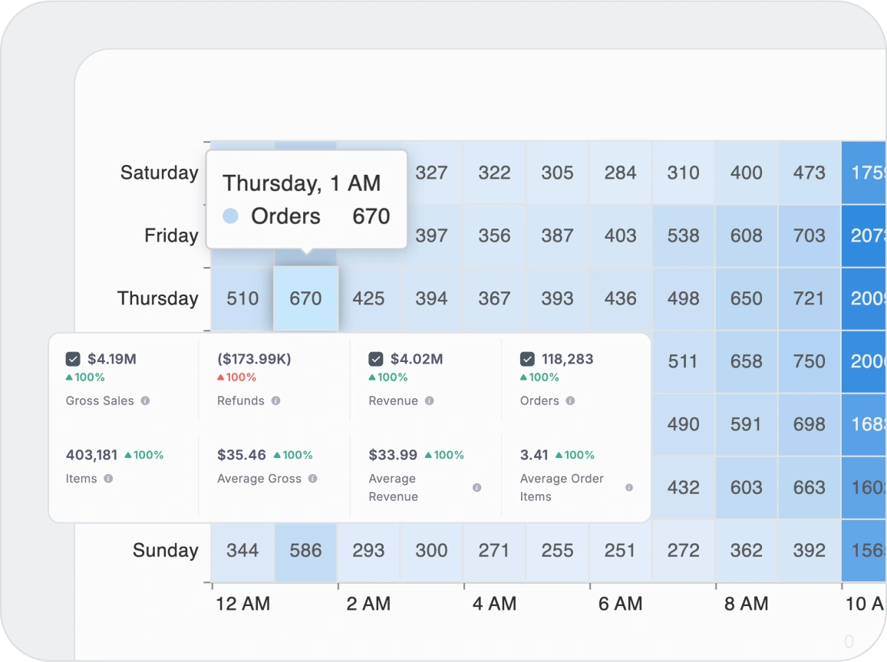Click the Orders legend dot in the tooltip

(x=229, y=216)
